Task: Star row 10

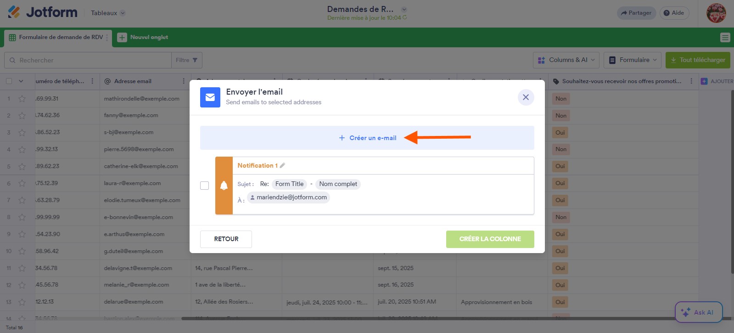Action: pyautogui.click(x=22, y=252)
